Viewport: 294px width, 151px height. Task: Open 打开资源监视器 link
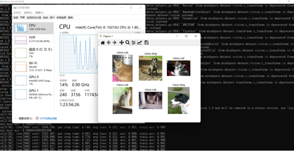pos(48,119)
